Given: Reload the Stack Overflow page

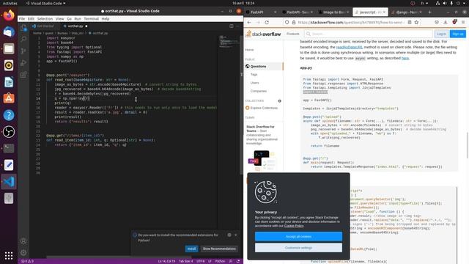Looking at the screenshot, I should (267, 23).
